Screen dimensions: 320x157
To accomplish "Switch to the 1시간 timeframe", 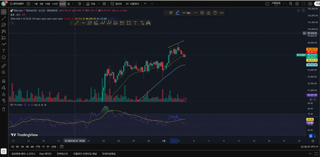I will 55,4.
